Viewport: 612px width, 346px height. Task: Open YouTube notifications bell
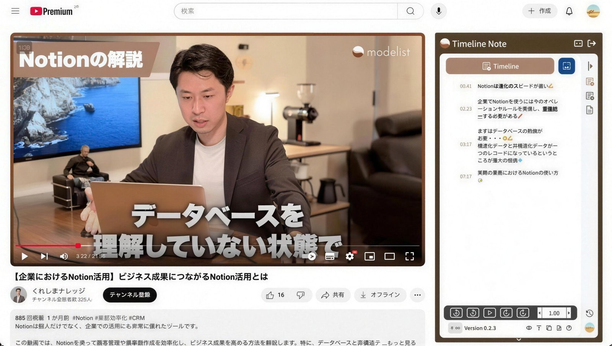click(x=569, y=11)
